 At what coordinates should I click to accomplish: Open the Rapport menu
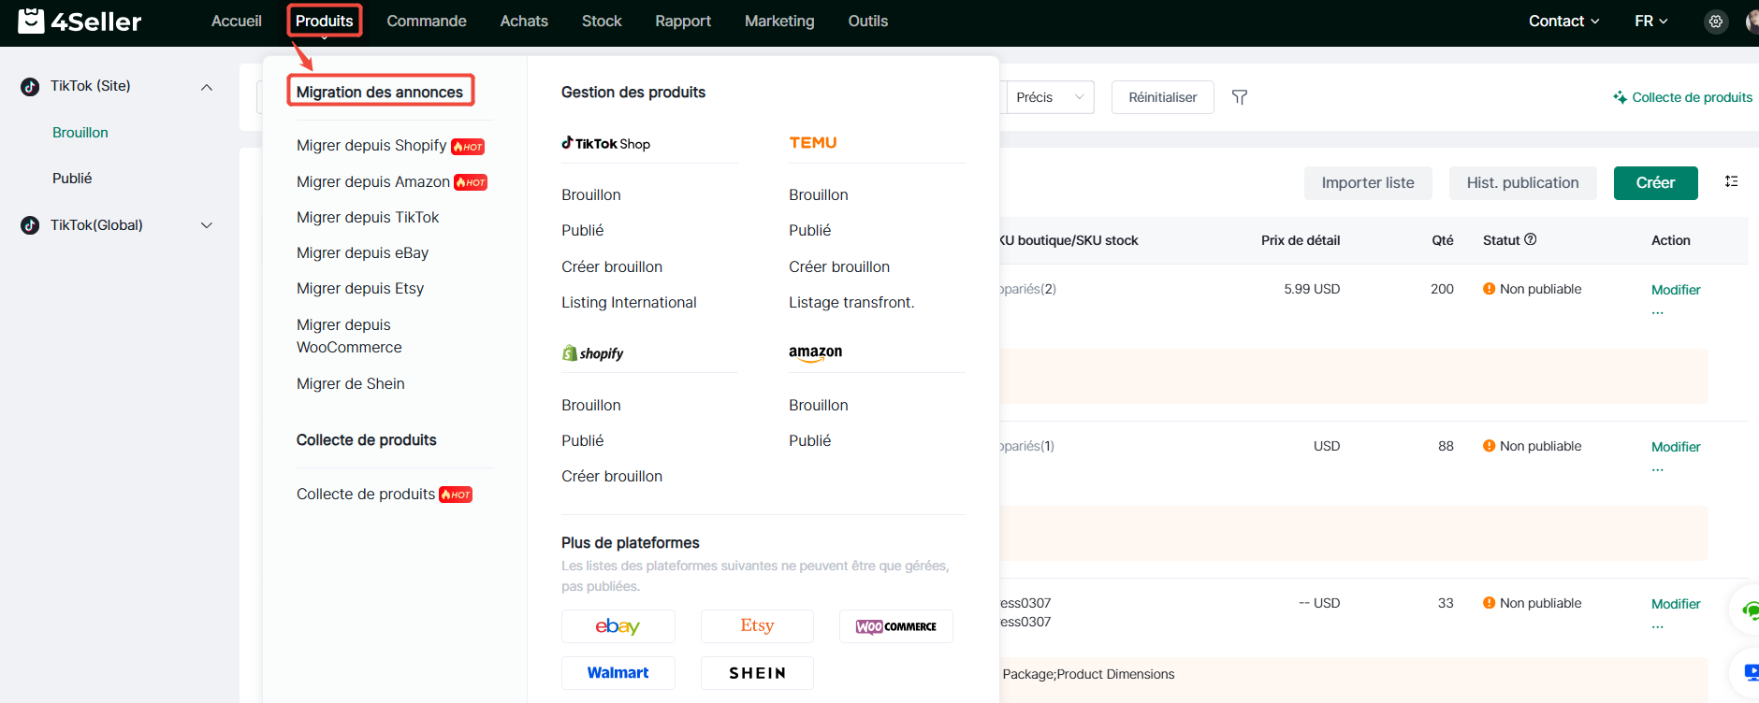click(683, 21)
